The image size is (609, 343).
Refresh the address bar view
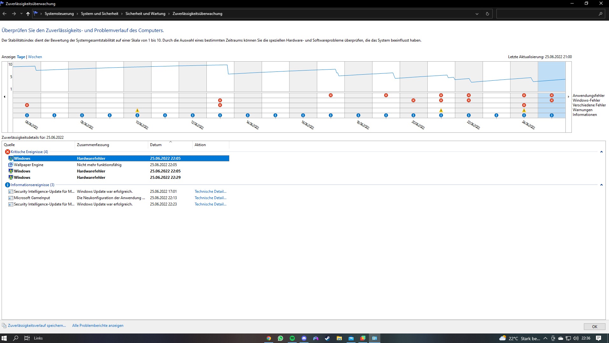click(487, 14)
